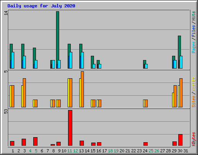Image resolution: width=198 pixels, height=155 pixels.
Task: Click green day label '4' on the x-axis
Action: (x=30, y=151)
